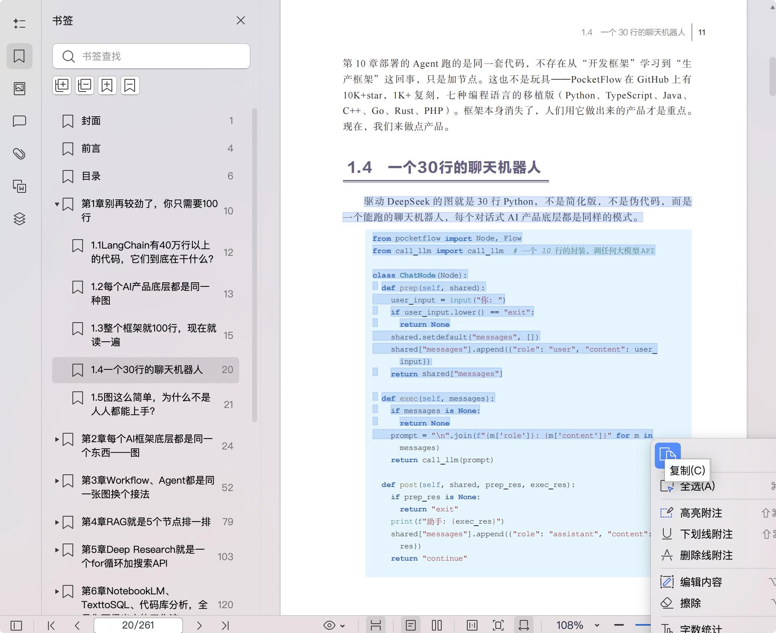Open the convert-to-Word sidebar icon
This screenshot has height=633, width=776.
coord(19,186)
